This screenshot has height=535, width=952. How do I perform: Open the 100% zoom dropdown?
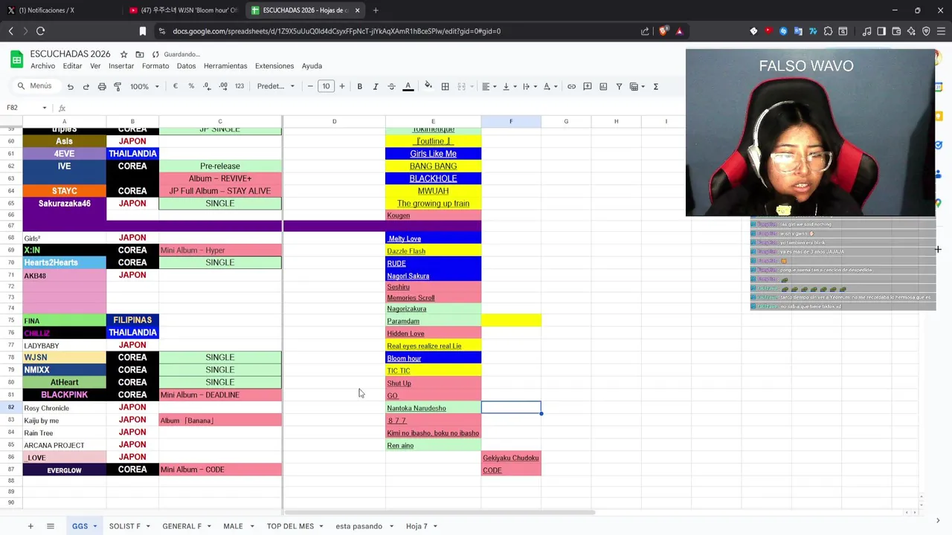(144, 86)
